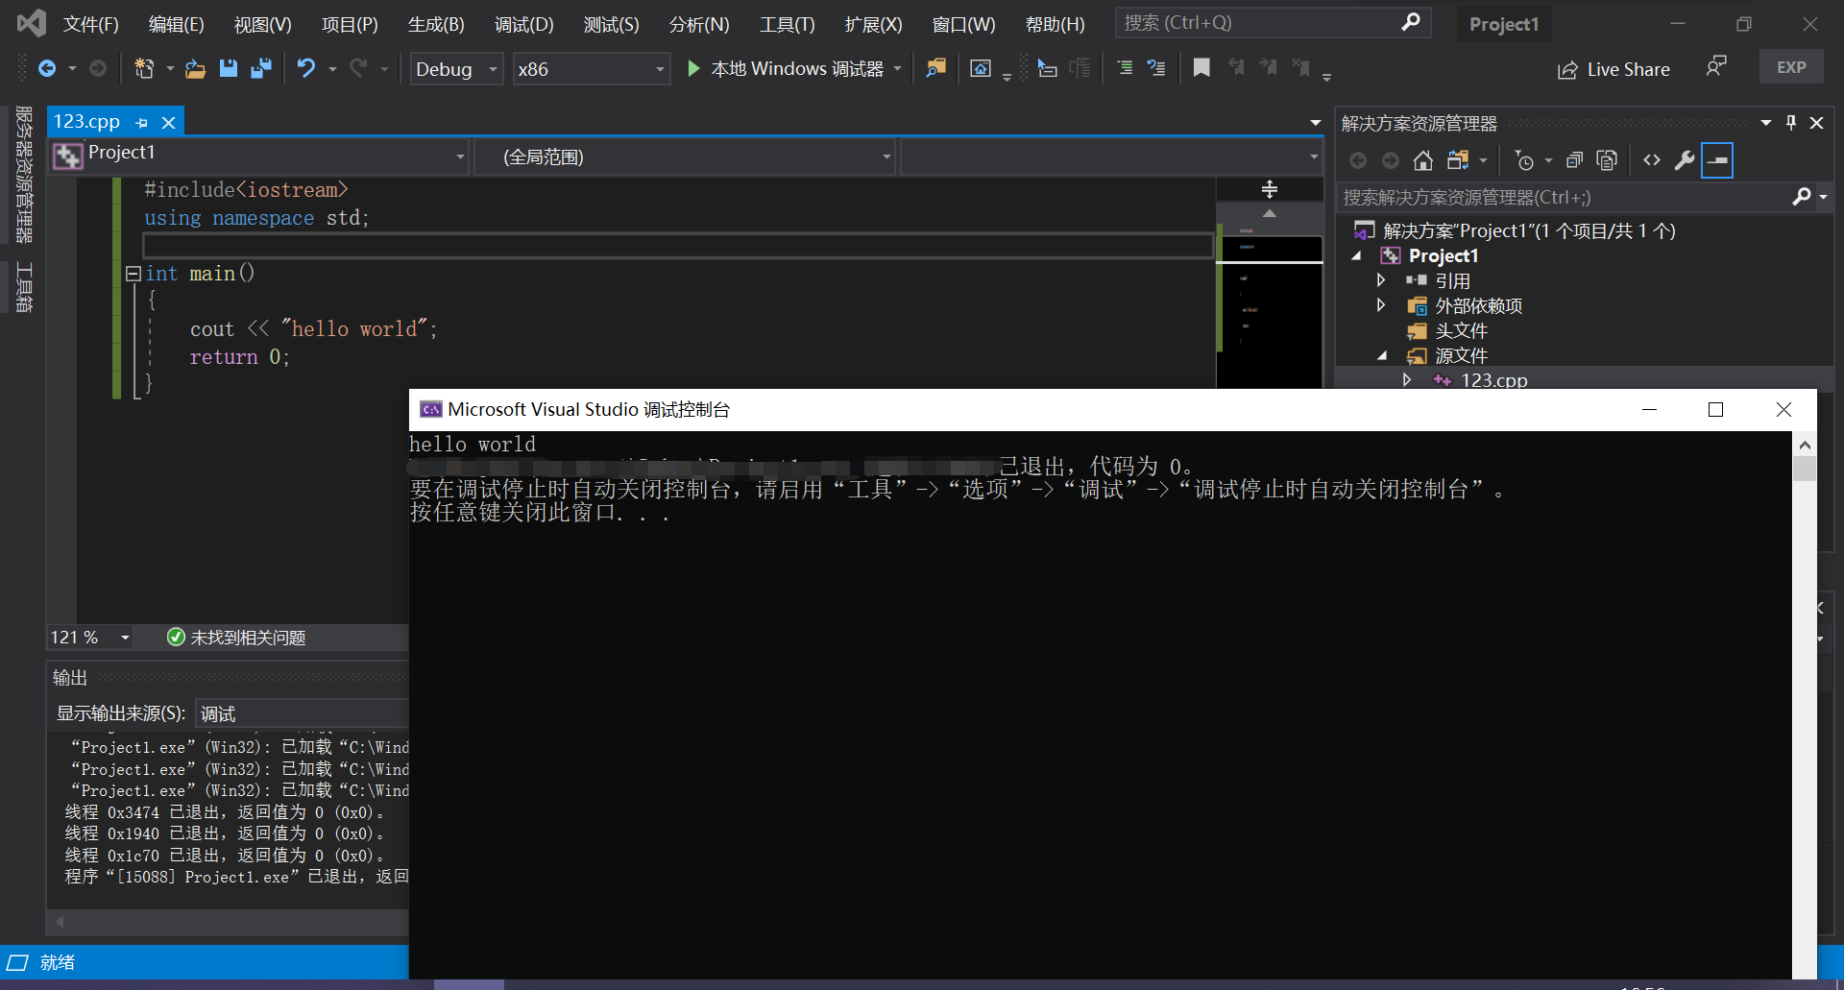Click the EXP button
Image resolution: width=1844 pixels, height=990 pixels.
[1791, 66]
